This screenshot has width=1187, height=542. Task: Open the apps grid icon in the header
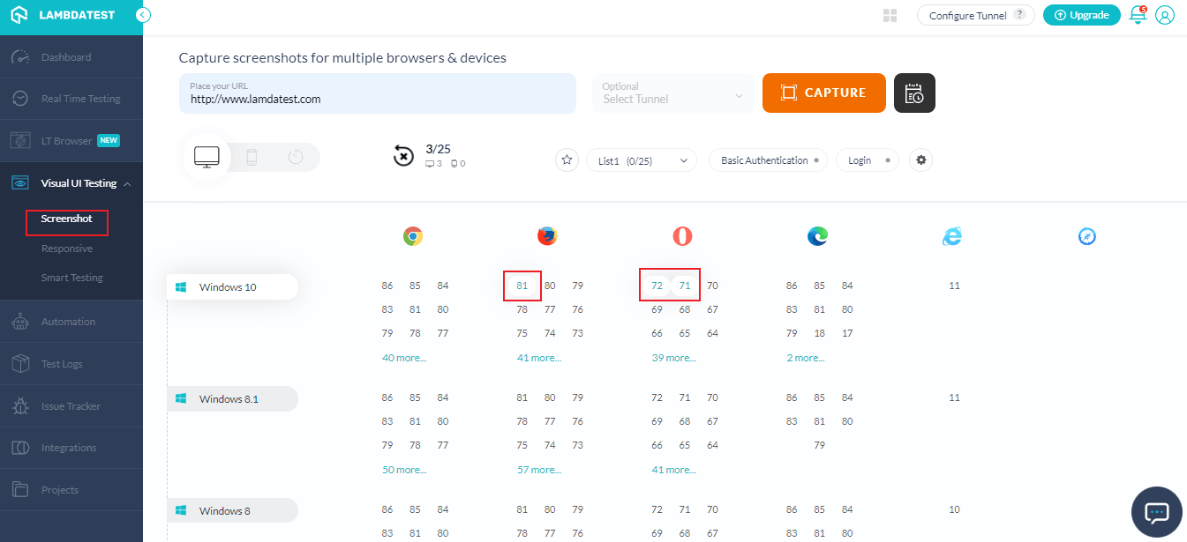(890, 15)
